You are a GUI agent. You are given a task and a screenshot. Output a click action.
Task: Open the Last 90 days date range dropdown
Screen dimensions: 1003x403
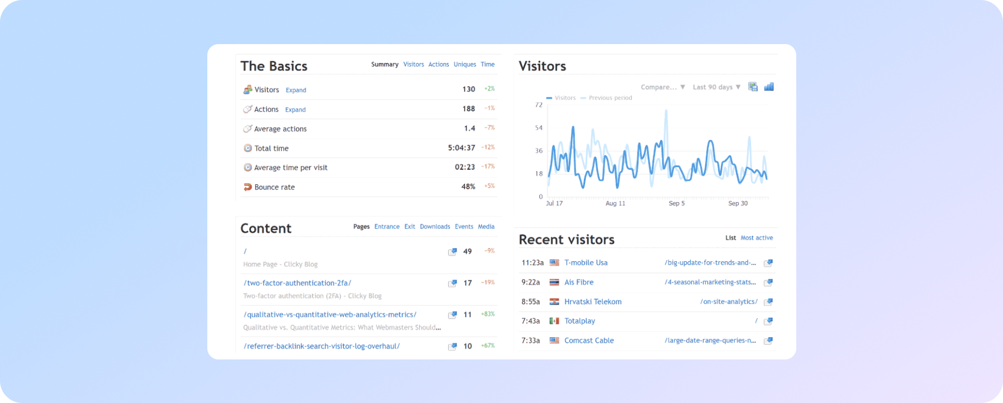tap(716, 87)
